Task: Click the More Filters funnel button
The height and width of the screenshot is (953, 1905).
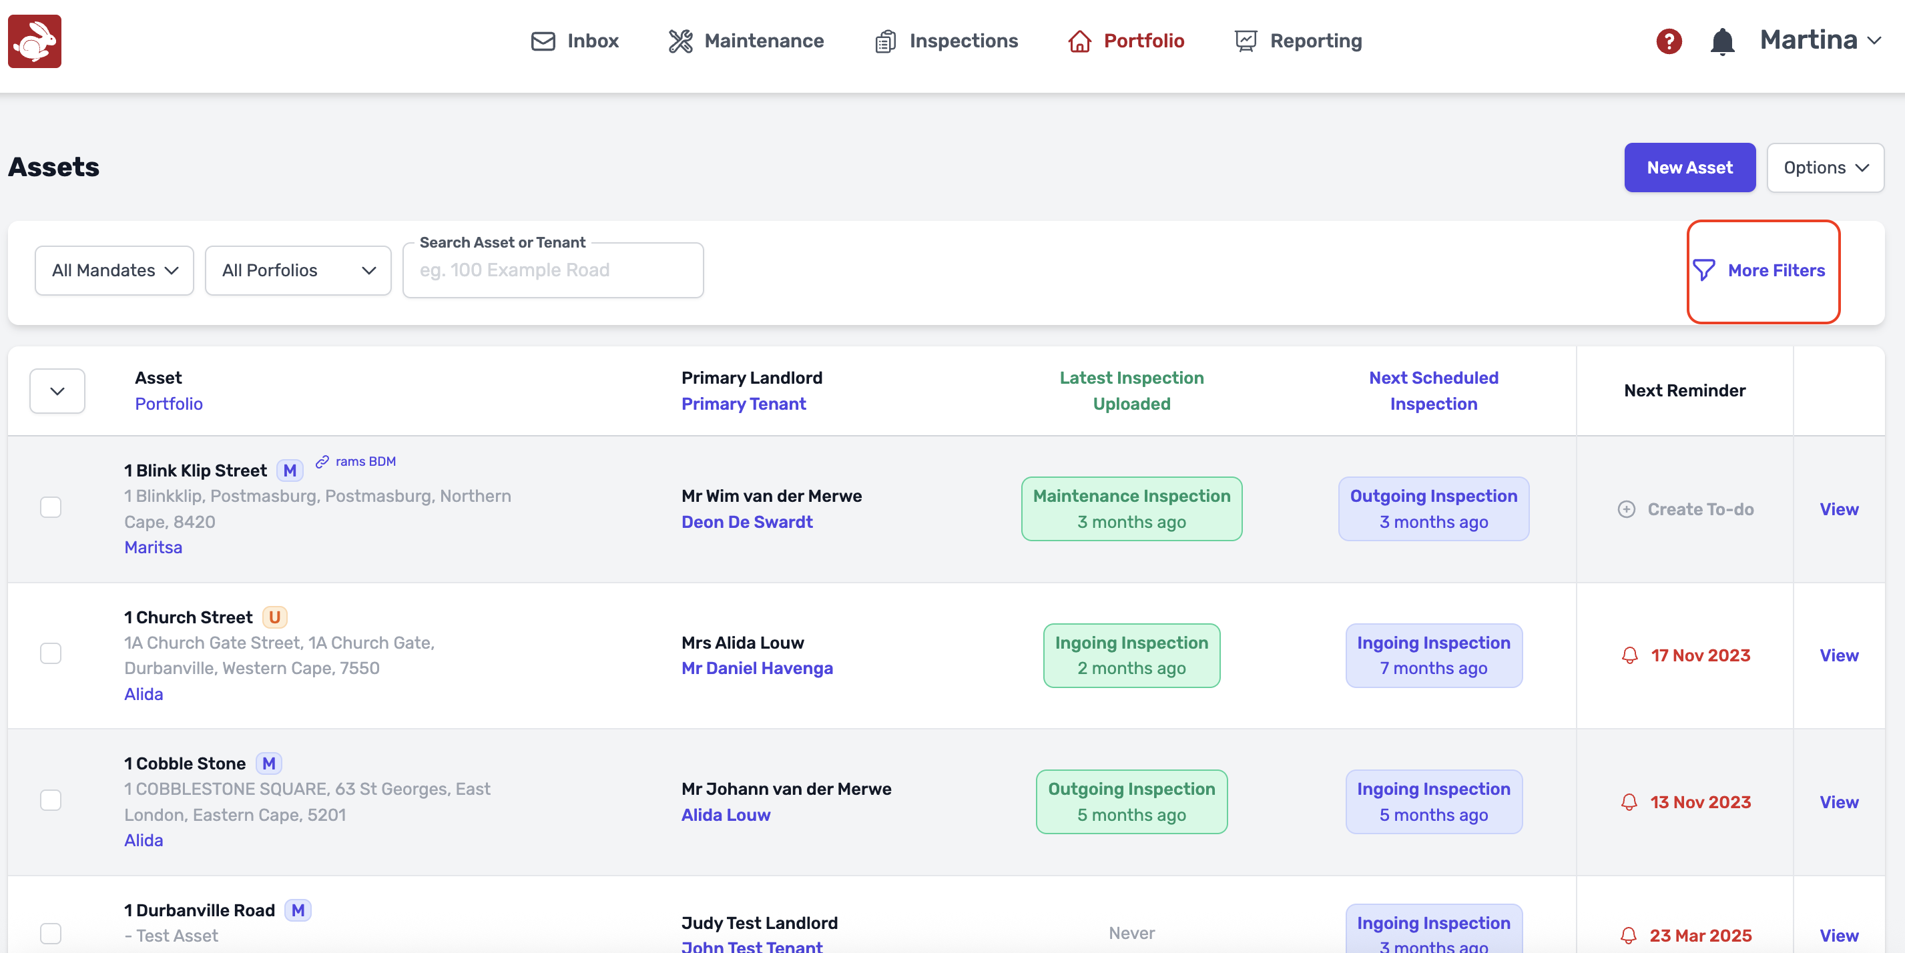Action: (1762, 270)
